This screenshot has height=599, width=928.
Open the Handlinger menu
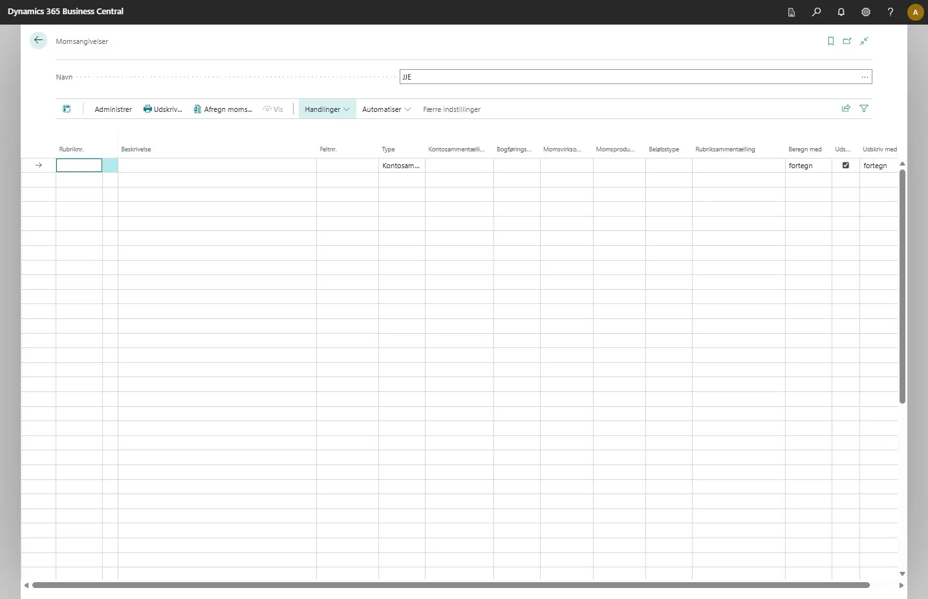(x=327, y=109)
